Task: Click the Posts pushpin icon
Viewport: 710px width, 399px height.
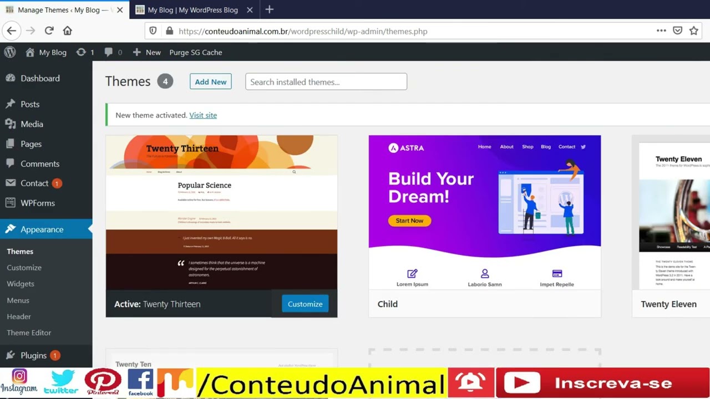Action: [x=10, y=104]
